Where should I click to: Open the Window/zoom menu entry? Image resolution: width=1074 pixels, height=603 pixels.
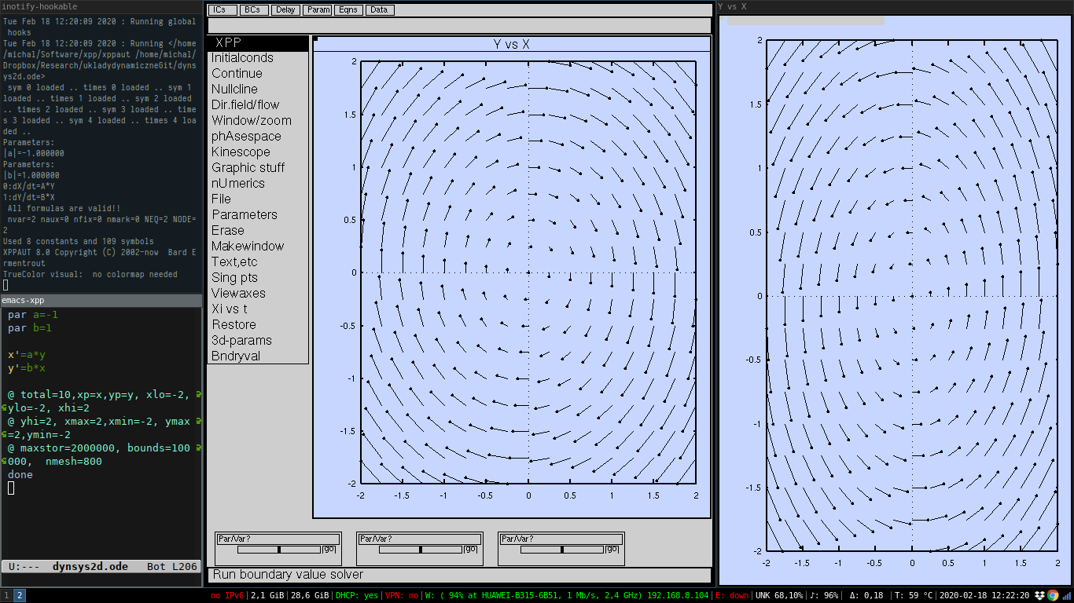(258, 121)
